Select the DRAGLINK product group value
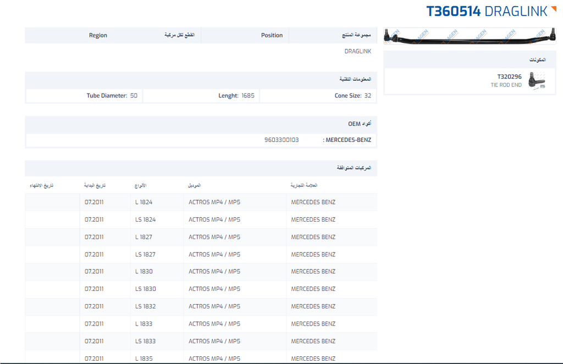Viewport: 563px width, 364px height. [357, 51]
